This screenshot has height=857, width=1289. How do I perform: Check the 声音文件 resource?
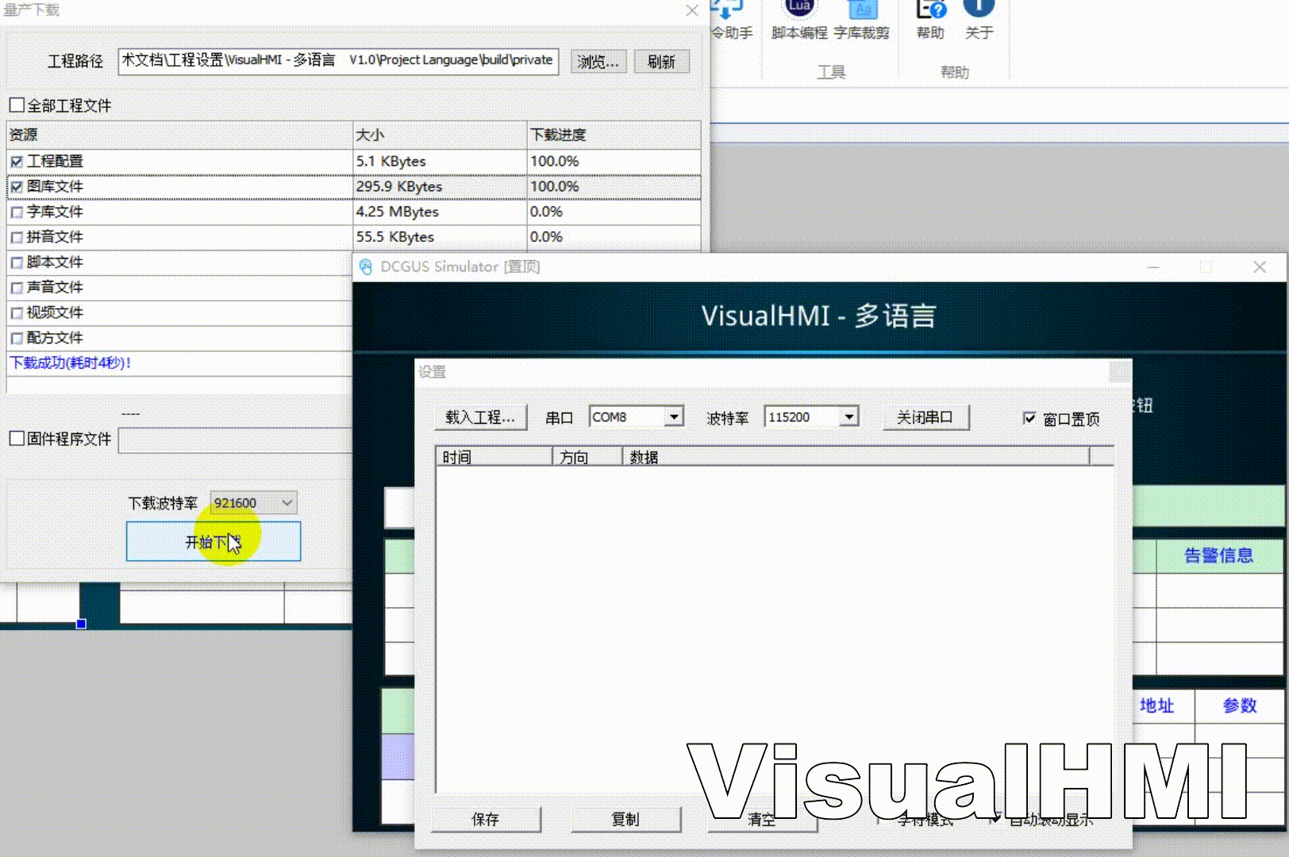[x=17, y=288]
